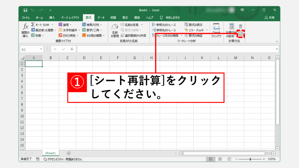Toggle 数式の表示 (Show Formulas)
This screenshot has width=299, height=168.
(x=194, y=25)
